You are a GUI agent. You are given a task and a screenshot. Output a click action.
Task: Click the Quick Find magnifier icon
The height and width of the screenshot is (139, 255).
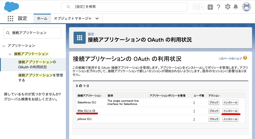8,33
